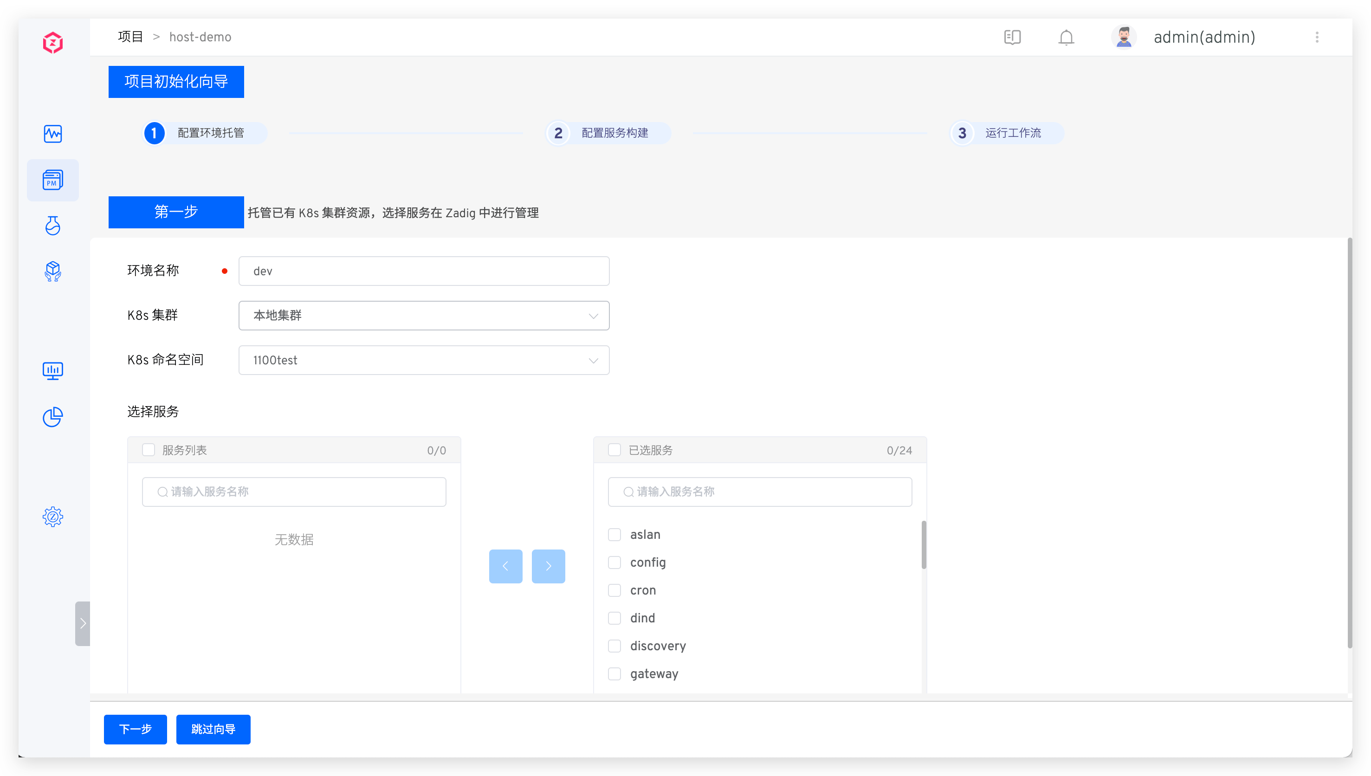The image size is (1371, 776).
Task: Open the pie chart statistics icon
Action: [x=53, y=417]
